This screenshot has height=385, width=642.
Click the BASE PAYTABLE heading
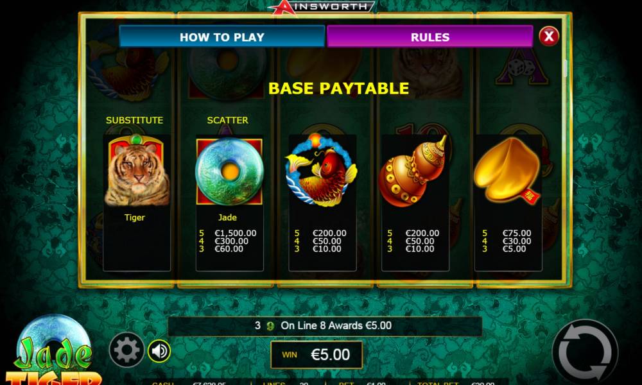338,89
